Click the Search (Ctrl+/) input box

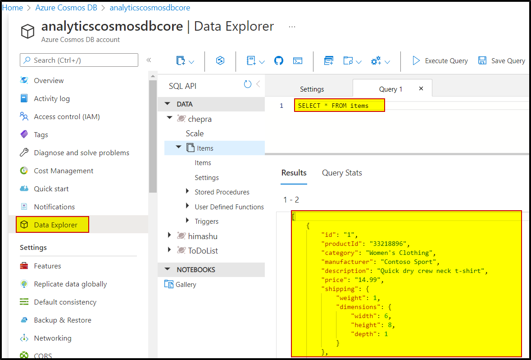click(x=79, y=60)
